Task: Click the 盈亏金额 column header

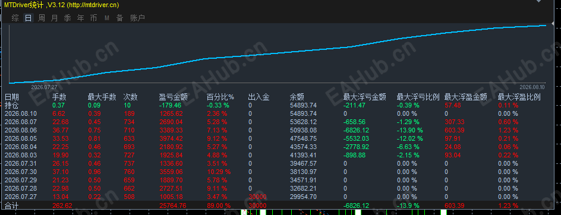Action: (x=174, y=97)
